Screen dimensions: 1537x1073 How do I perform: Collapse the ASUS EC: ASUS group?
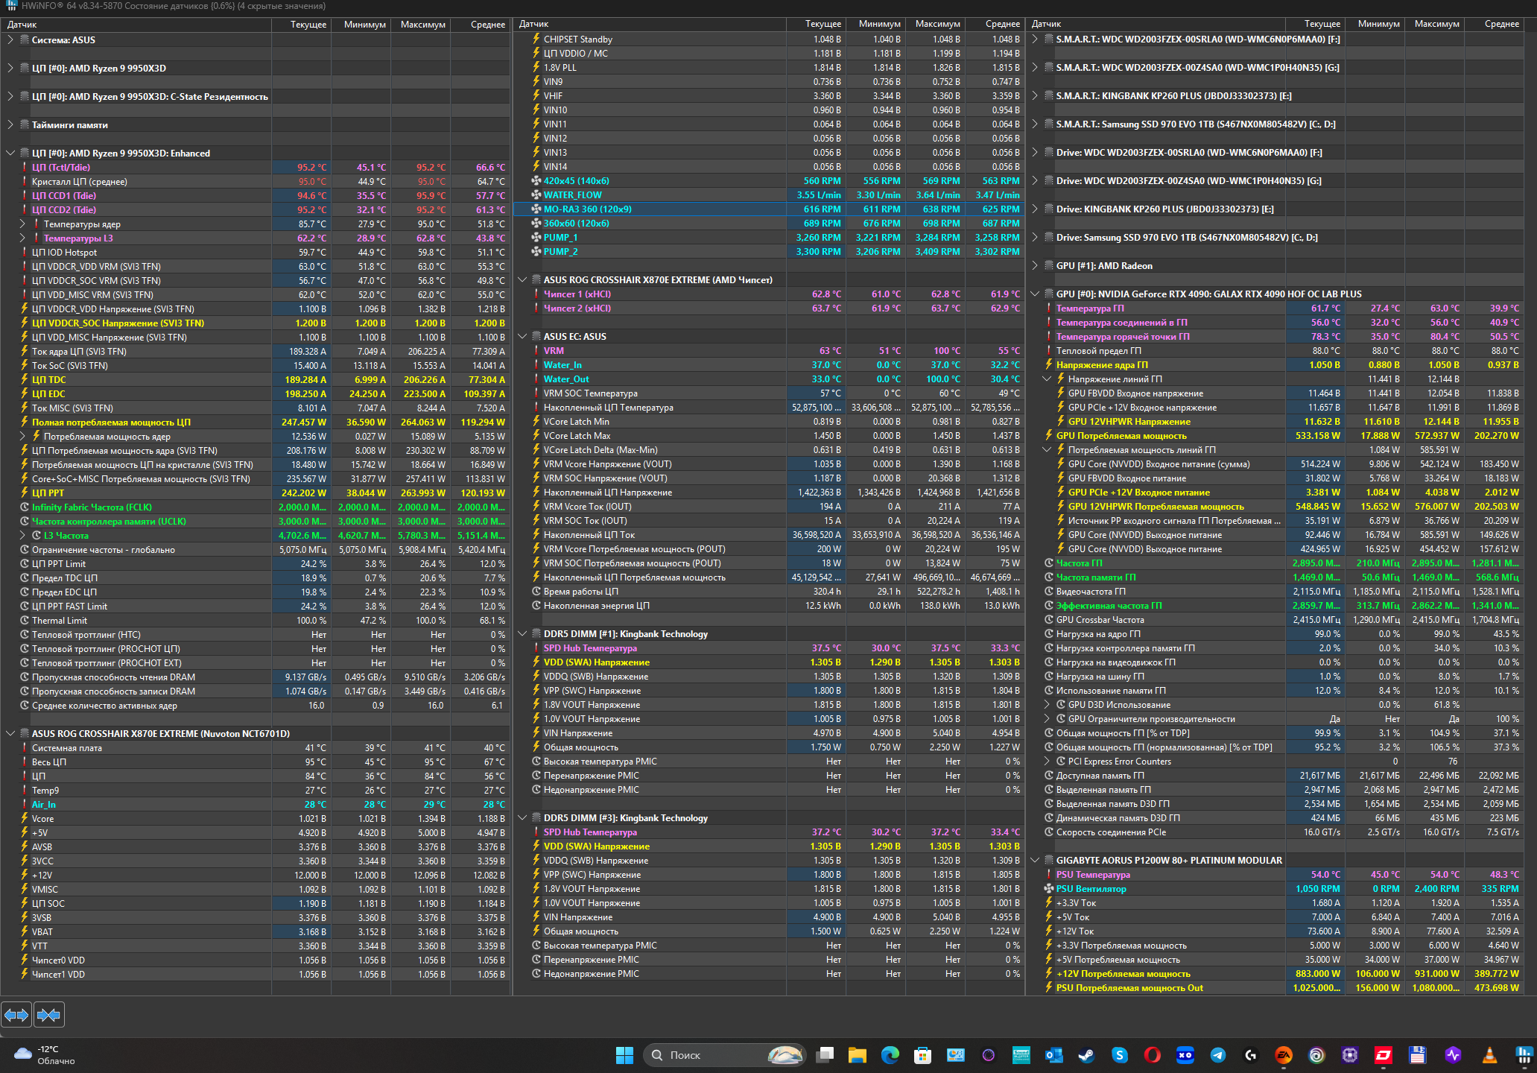522,337
